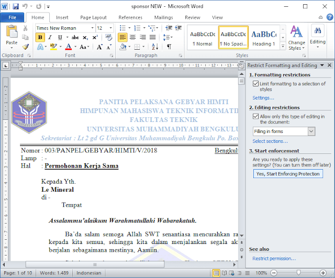Viewport: 335px width, 278px height.
Task: Apply Superscript formatting
Action: pos(95,37)
